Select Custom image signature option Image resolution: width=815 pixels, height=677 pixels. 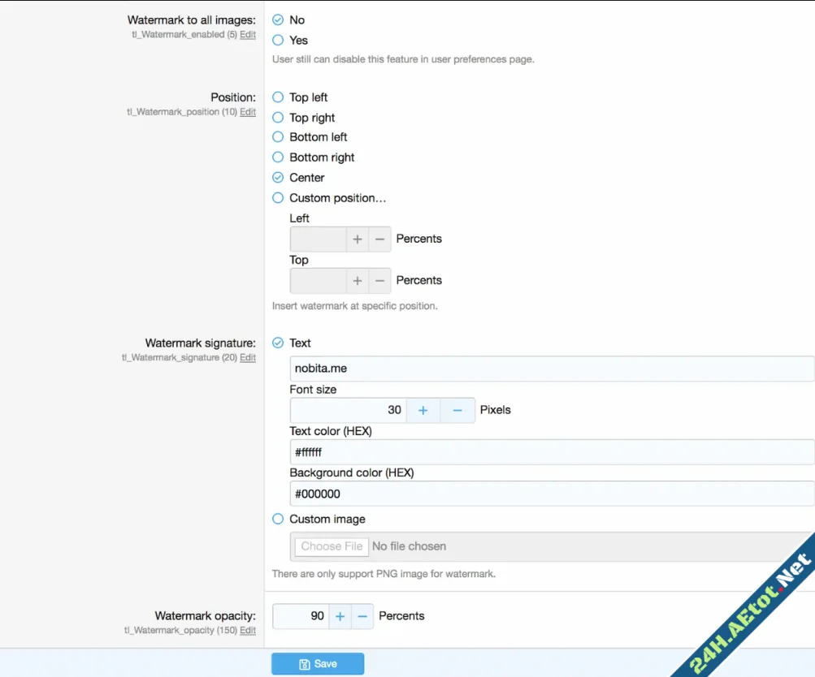[x=278, y=520]
